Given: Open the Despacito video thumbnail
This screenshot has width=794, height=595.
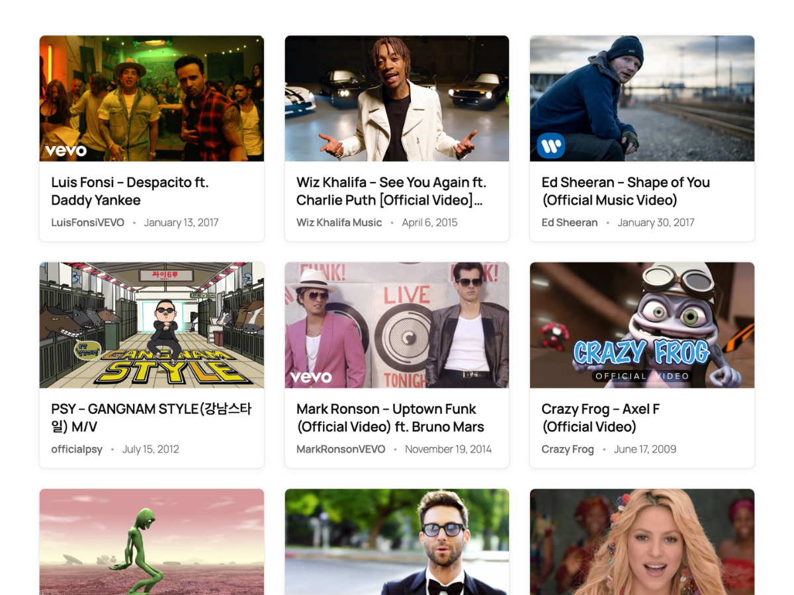Looking at the screenshot, I should 152,99.
